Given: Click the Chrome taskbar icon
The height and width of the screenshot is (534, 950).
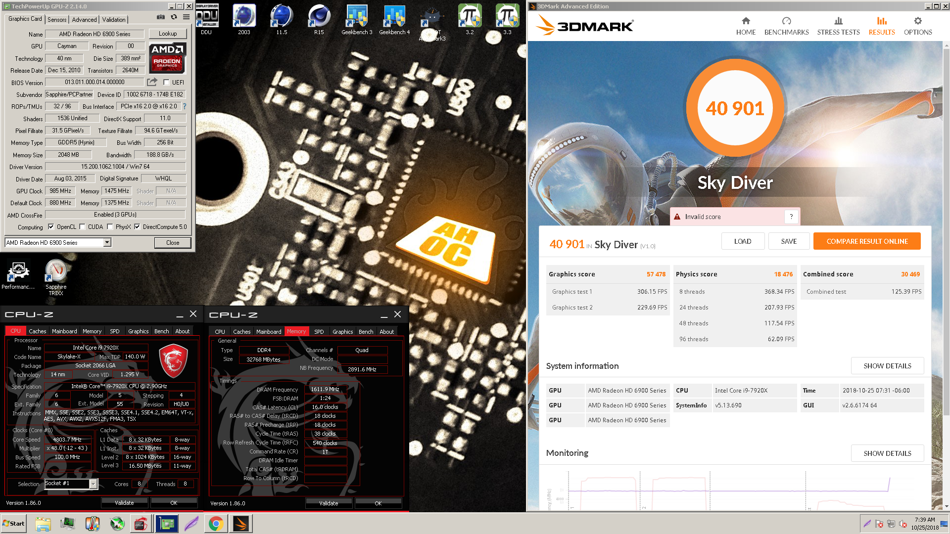Looking at the screenshot, I should [216, 524].
